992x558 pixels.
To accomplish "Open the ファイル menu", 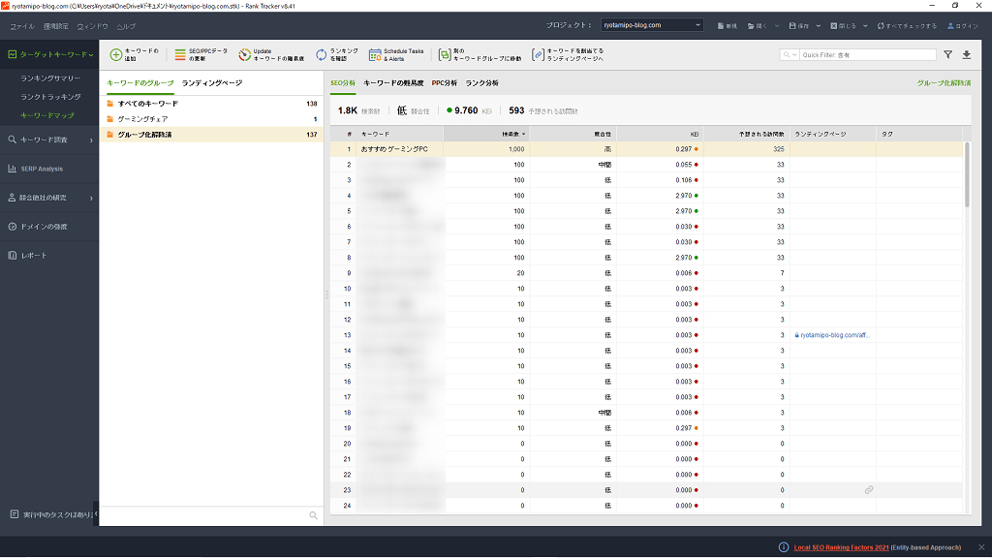I will tap(22, 25).
